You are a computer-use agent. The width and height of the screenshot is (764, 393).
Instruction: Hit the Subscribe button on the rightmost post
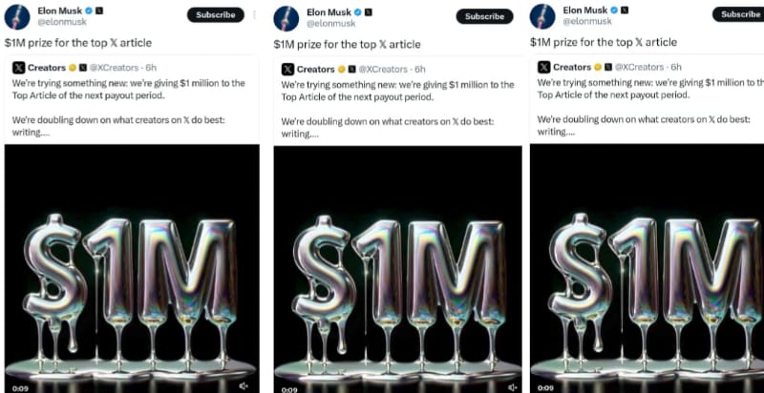click(739, 14)
